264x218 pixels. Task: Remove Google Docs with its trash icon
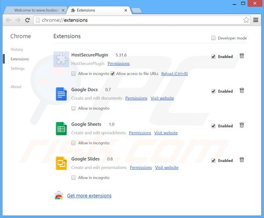click(242, 90)
